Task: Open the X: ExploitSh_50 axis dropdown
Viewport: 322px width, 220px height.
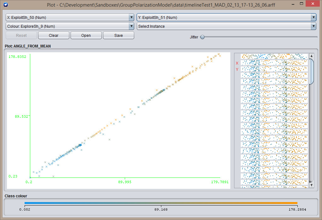Action: tap(70, 18)
